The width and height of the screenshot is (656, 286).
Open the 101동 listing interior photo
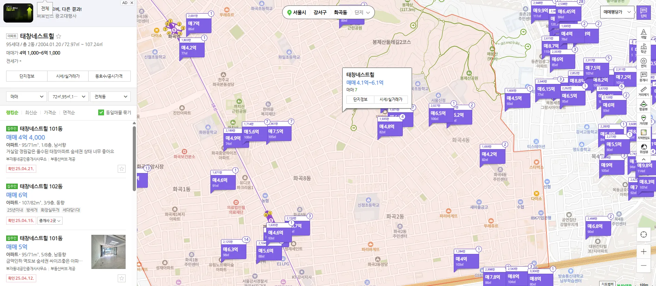[x=108, y=252]
